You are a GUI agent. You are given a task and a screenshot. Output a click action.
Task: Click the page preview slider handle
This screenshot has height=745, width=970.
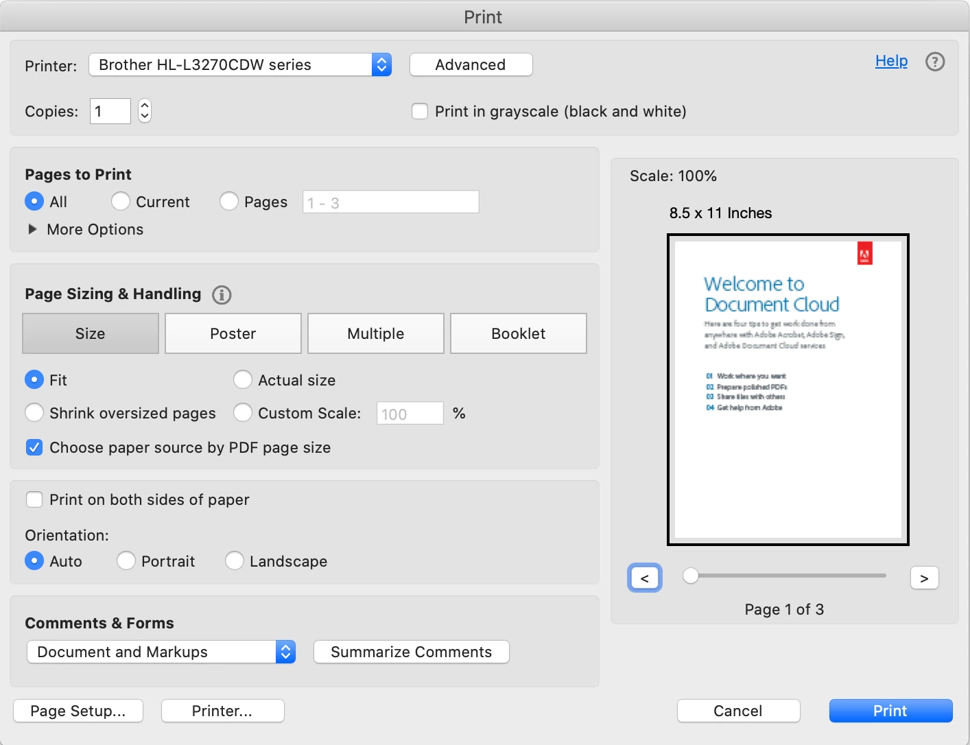point(691,576)
